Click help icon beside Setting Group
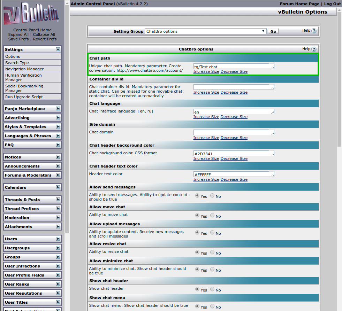342x311 pixels. coord(314,31)
